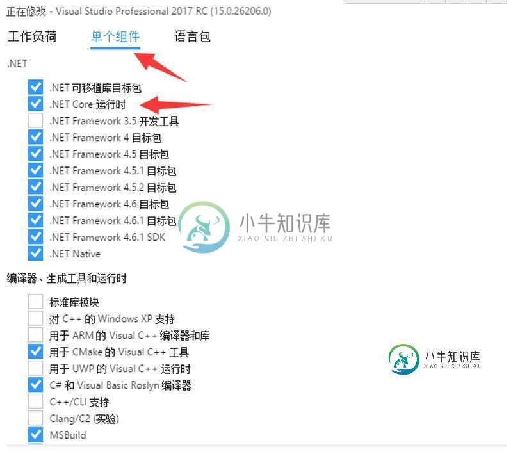Image resolution: width=513 pixels, height=454 pixels.
Task: Click the .NET section heading
Action: [17, 63]
